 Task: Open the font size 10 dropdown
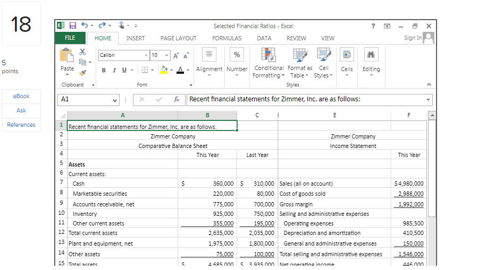click(x=166, y=55)
